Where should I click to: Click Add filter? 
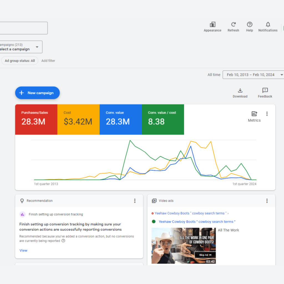point(48,61)
